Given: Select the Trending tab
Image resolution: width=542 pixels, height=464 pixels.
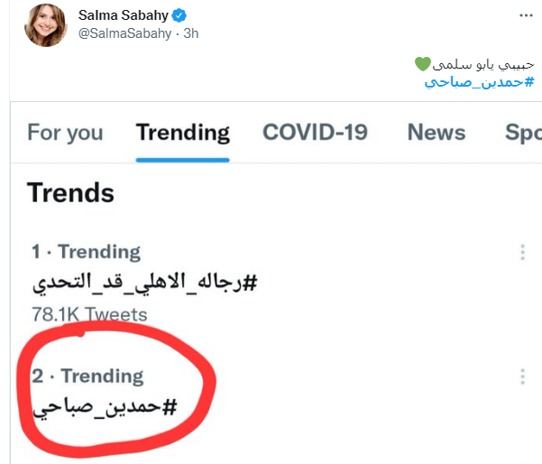Looking at the screenshot, I should click(183, 133).
